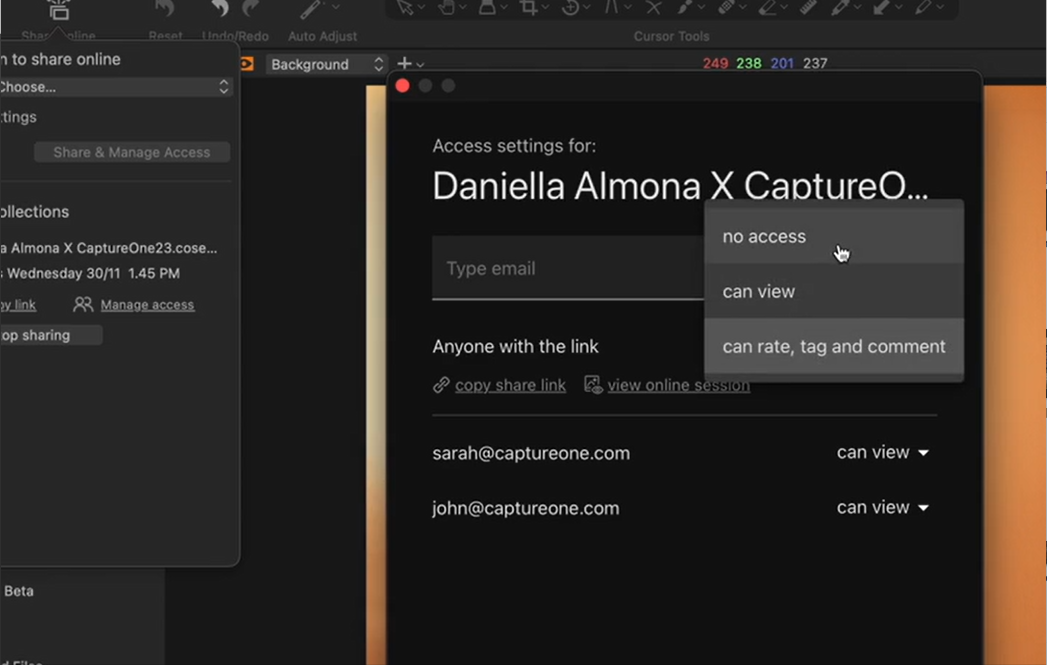Click the partially hidden Copy link link
The width and height of the screenshot is (1047, 665).
[x=18, y=304]
